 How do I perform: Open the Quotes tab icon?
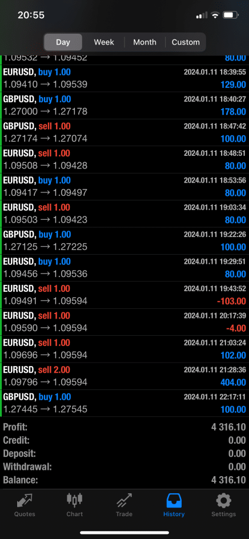point(25,501)
